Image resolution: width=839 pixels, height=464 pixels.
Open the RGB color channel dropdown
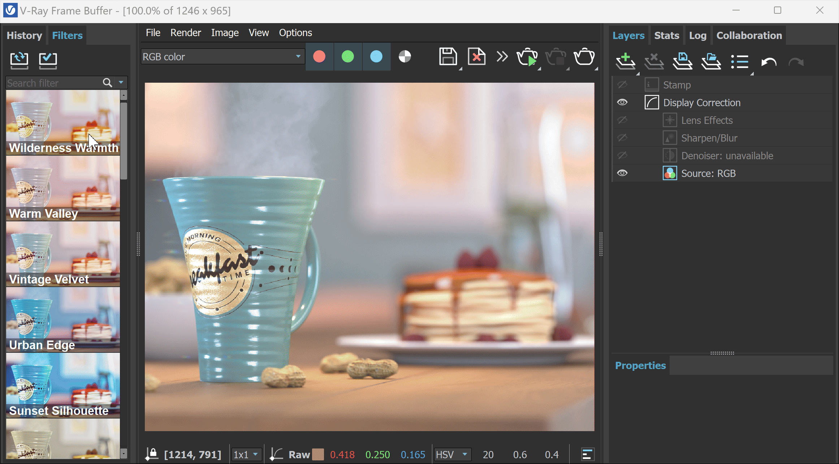(x=222, y=57)
